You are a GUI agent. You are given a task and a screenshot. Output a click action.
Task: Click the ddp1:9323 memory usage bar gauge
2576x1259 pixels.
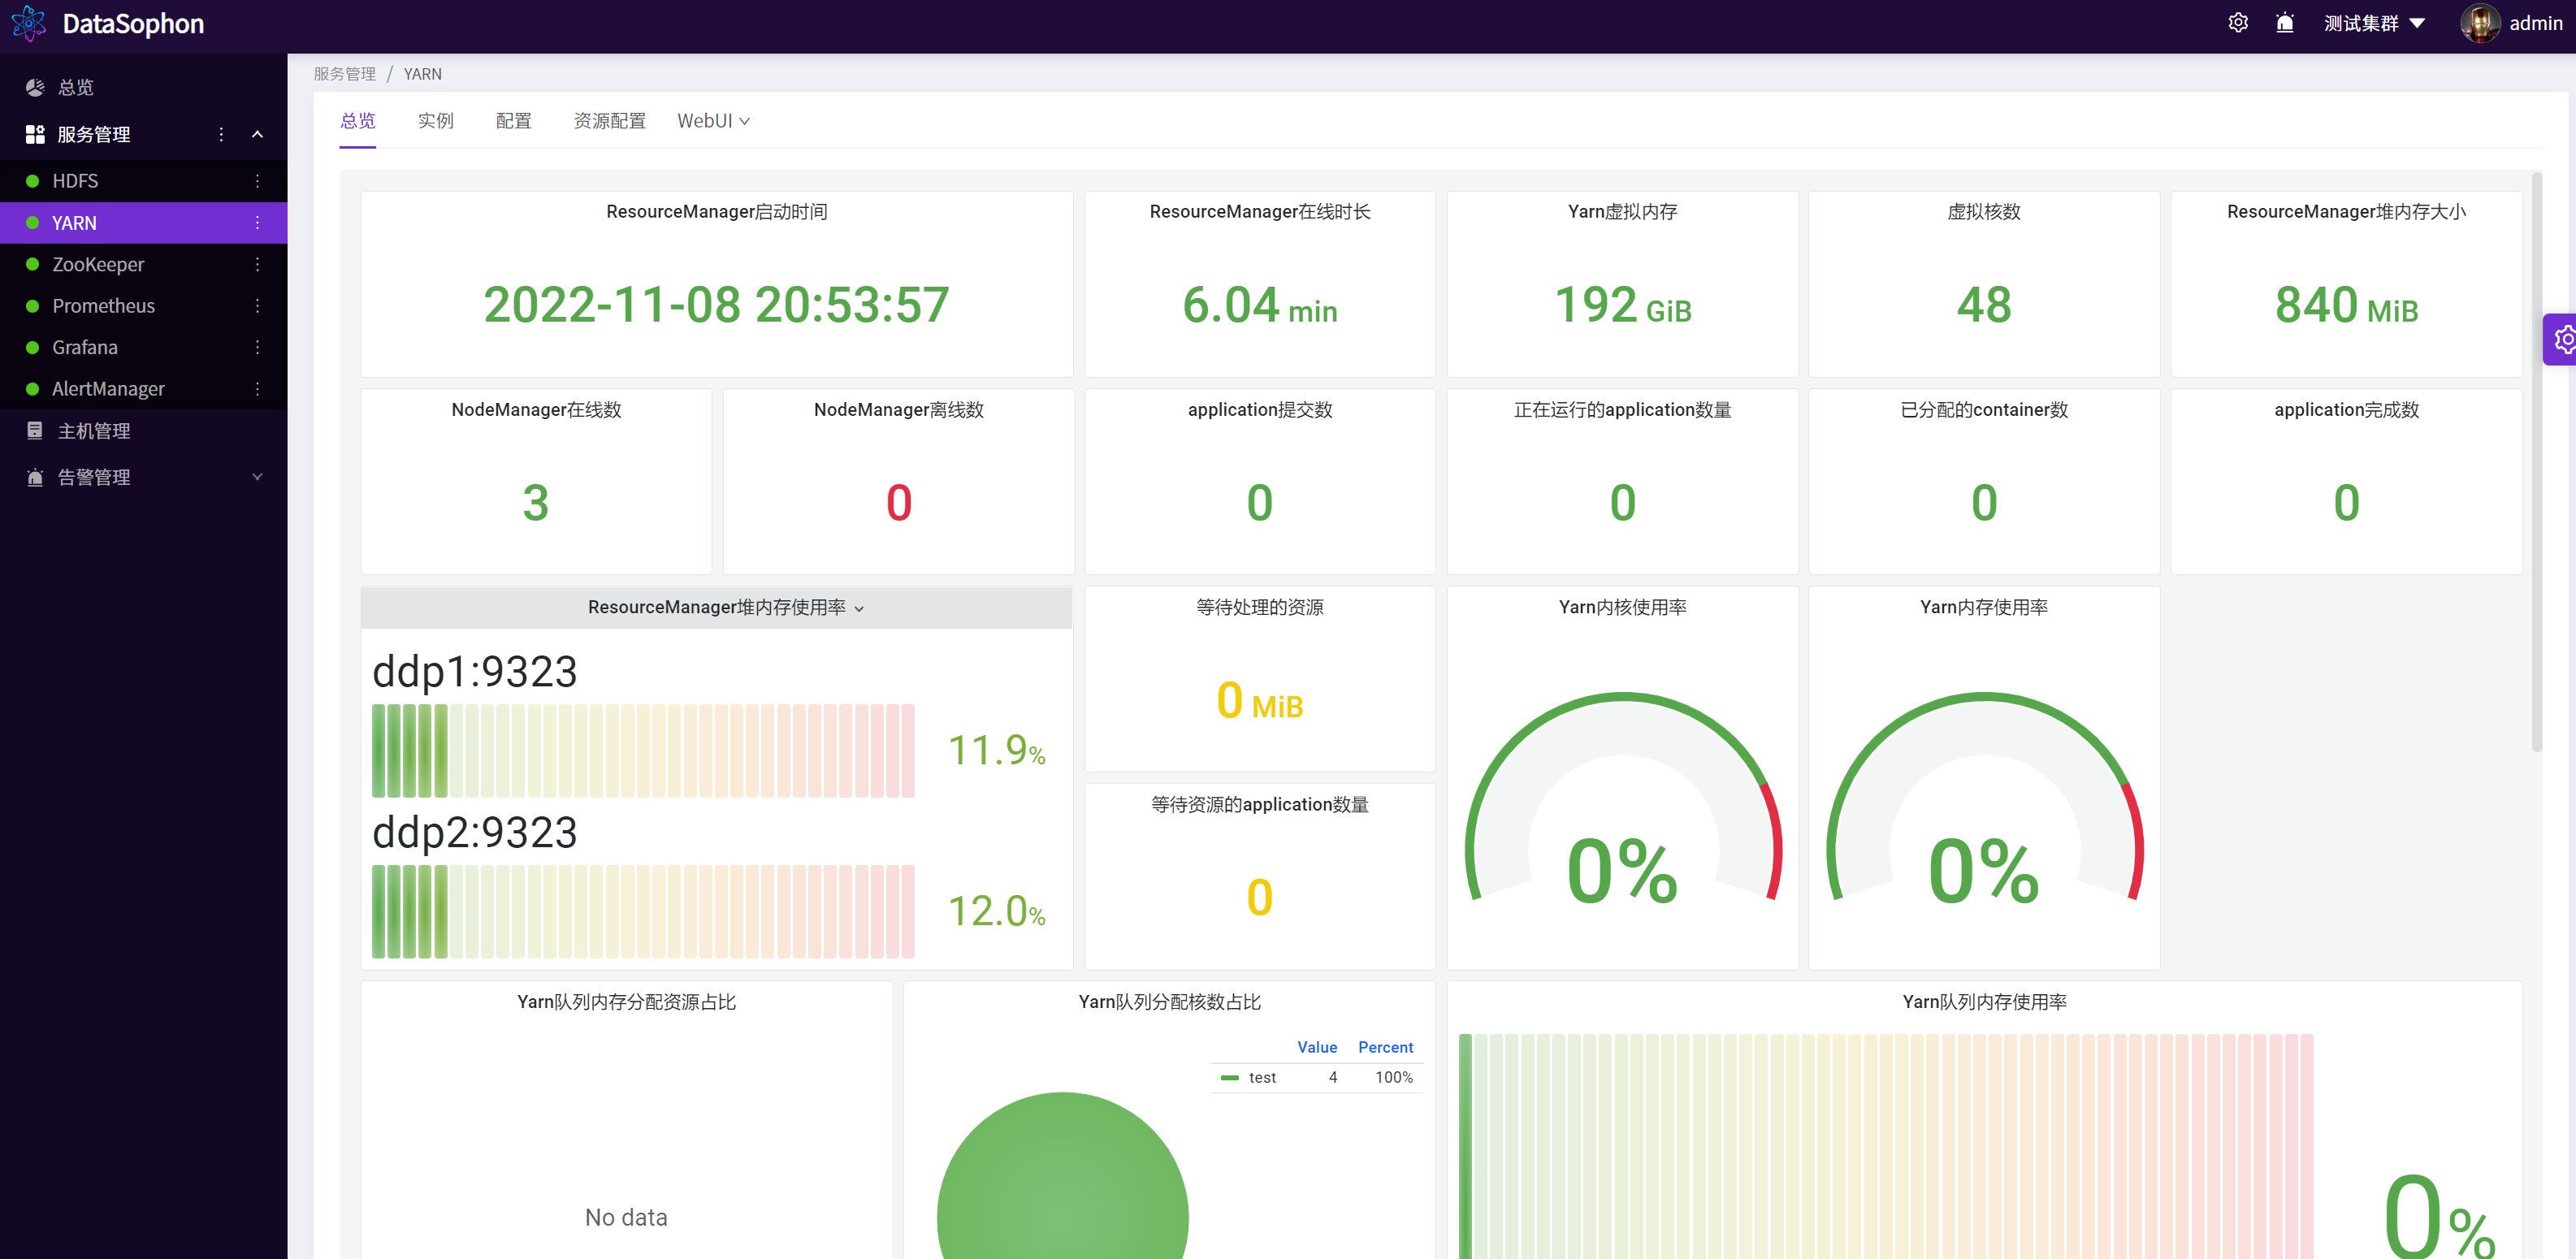(x=643, y=750)
